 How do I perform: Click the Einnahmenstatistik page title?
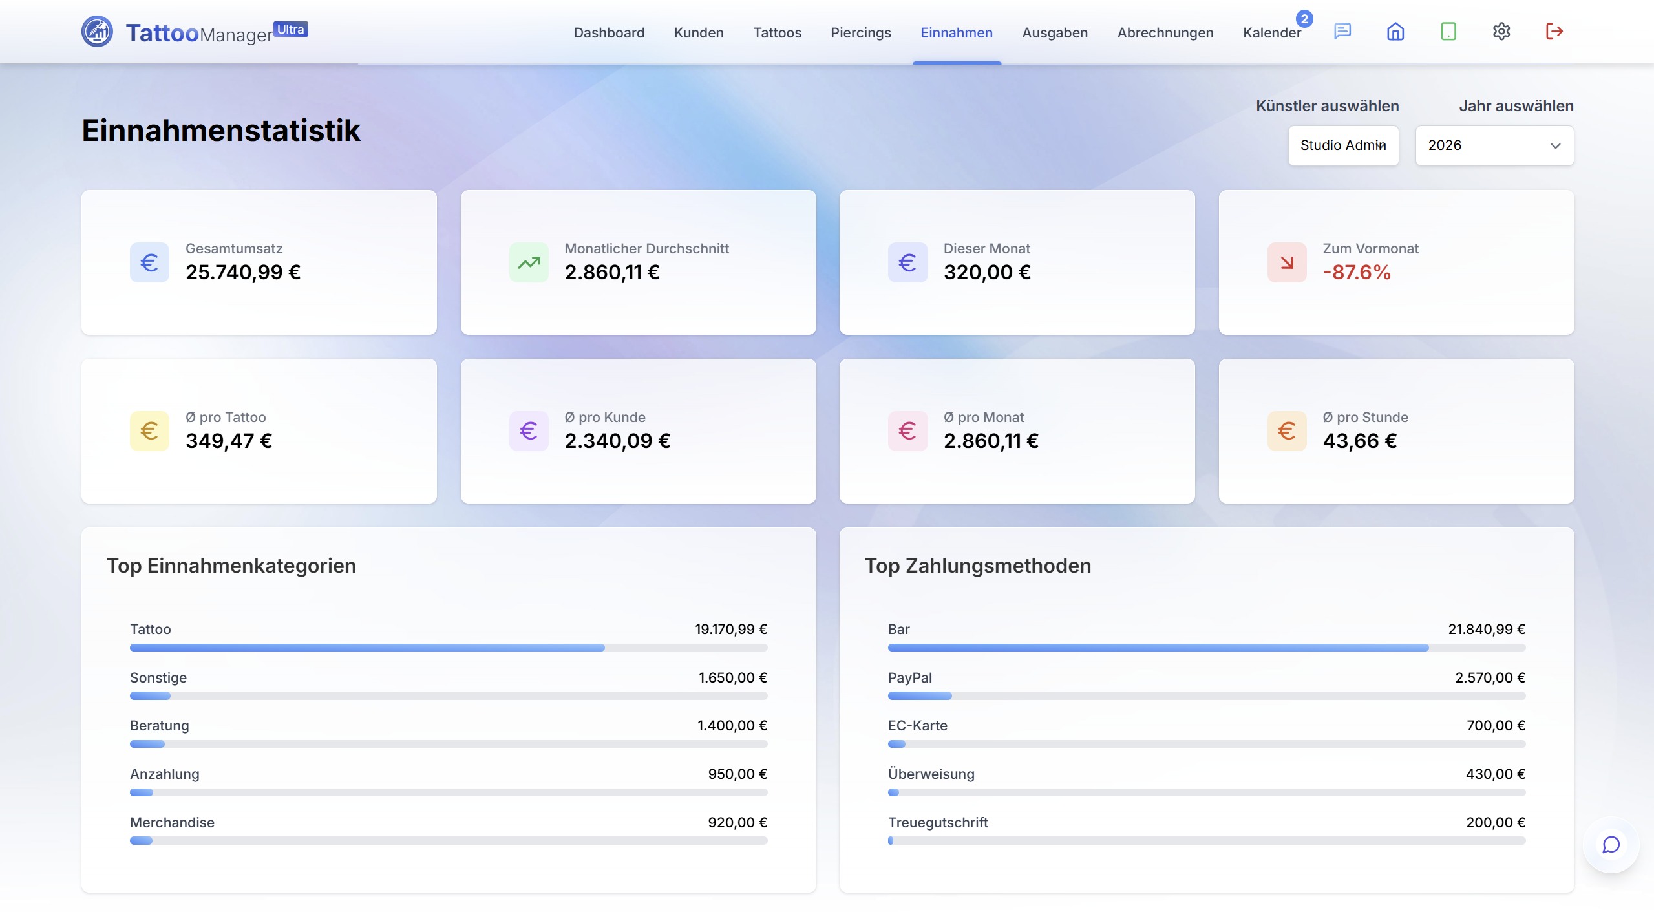(x=221, y=130)
